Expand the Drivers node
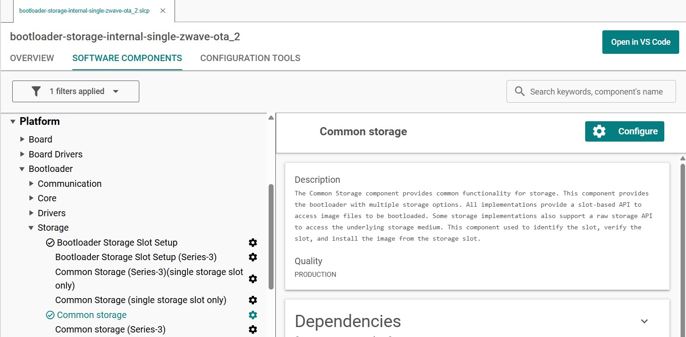This screenshot has height=337, width=686. [31, 213]
